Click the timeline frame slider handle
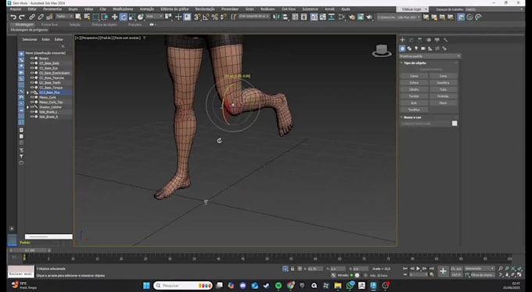 click(31, 251)
